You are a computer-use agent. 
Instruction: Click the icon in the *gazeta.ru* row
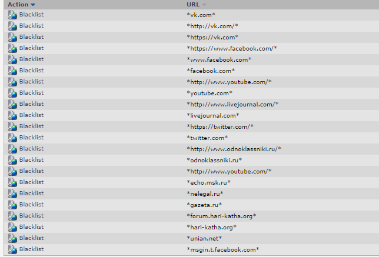pos(12,205)
